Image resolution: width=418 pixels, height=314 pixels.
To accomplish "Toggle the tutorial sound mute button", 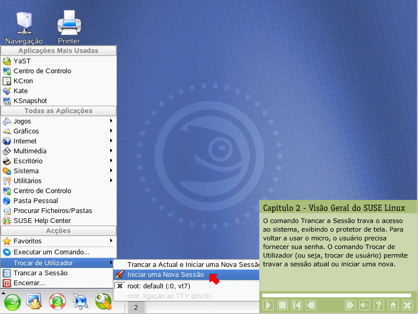I will [365, 305].
